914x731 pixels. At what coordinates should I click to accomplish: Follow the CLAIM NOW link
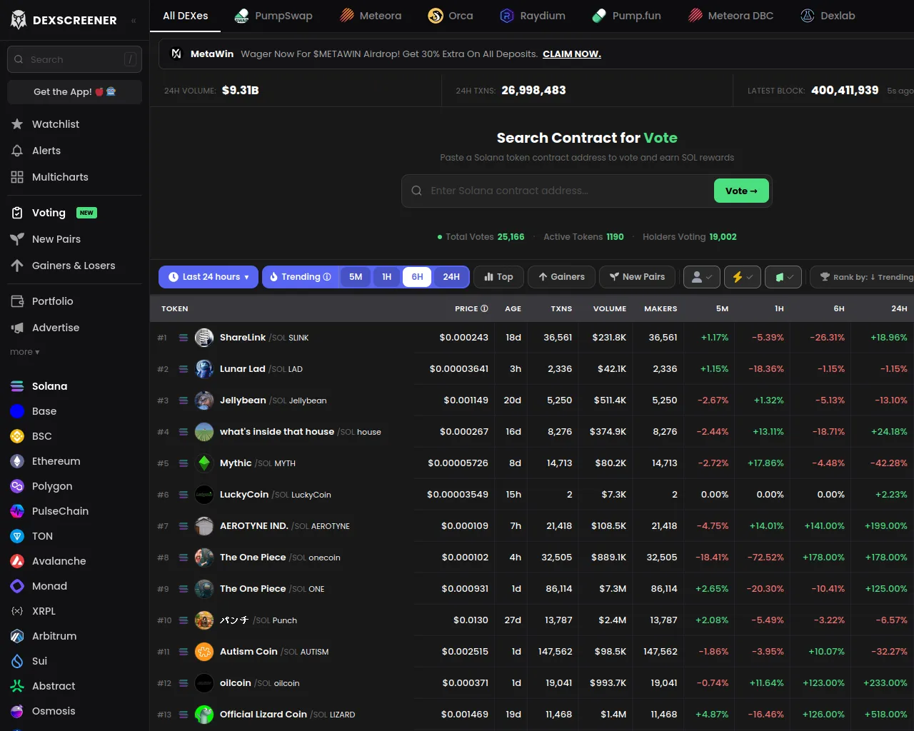point(571,54)
